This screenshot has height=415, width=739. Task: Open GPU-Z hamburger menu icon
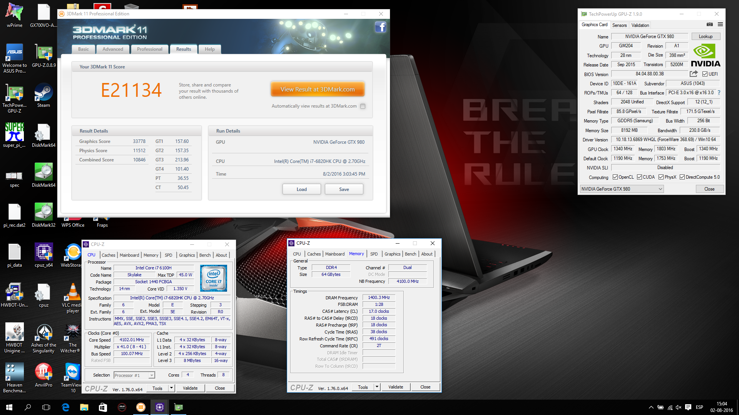pos(720,25)
